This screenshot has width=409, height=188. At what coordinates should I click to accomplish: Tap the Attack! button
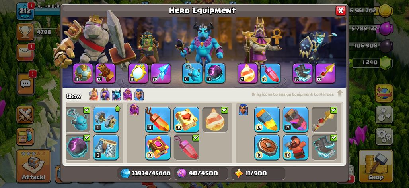coord(33,166)
